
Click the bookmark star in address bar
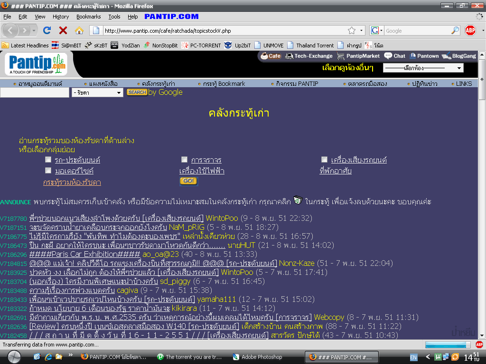(x=352, y=31)
